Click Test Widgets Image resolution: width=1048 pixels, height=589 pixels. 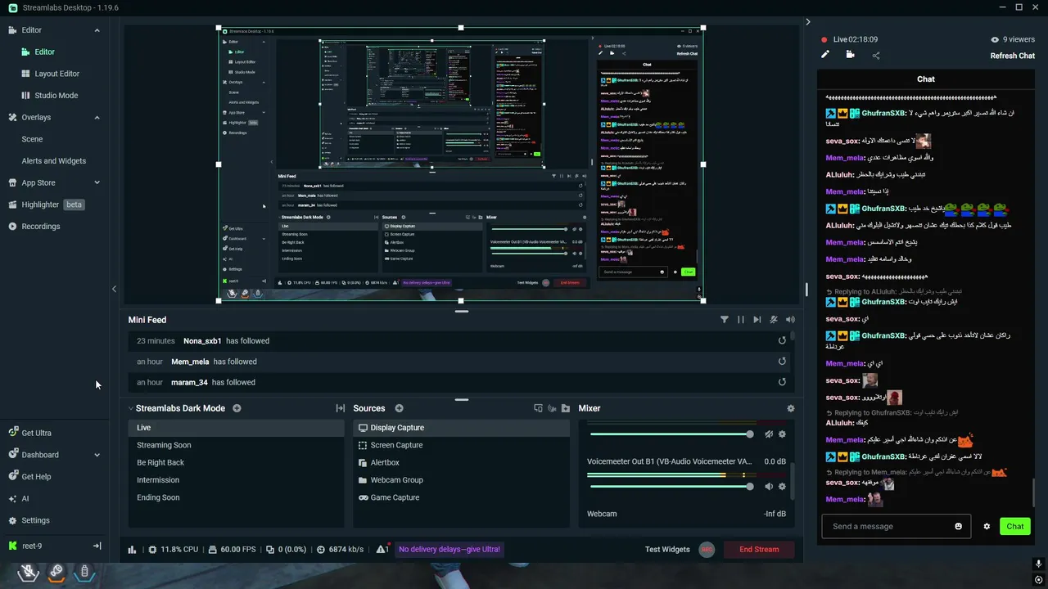click(x=667, y=550)
